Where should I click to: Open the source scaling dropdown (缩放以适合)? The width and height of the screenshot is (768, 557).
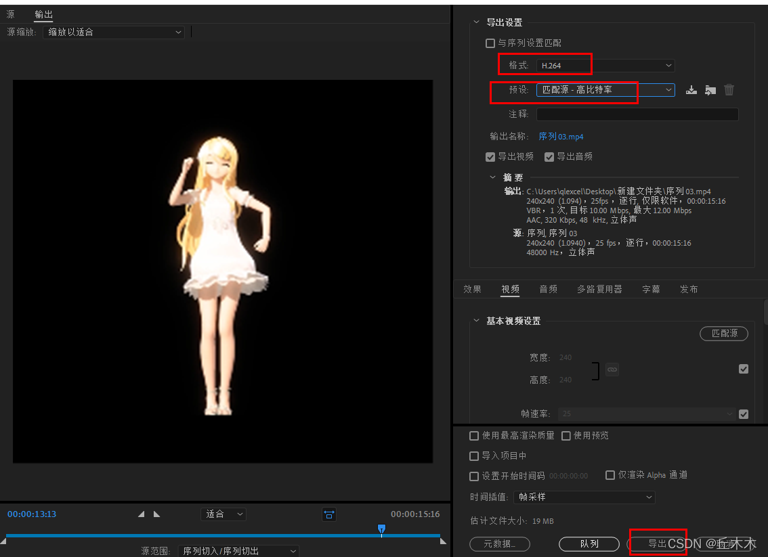[114, 32]
